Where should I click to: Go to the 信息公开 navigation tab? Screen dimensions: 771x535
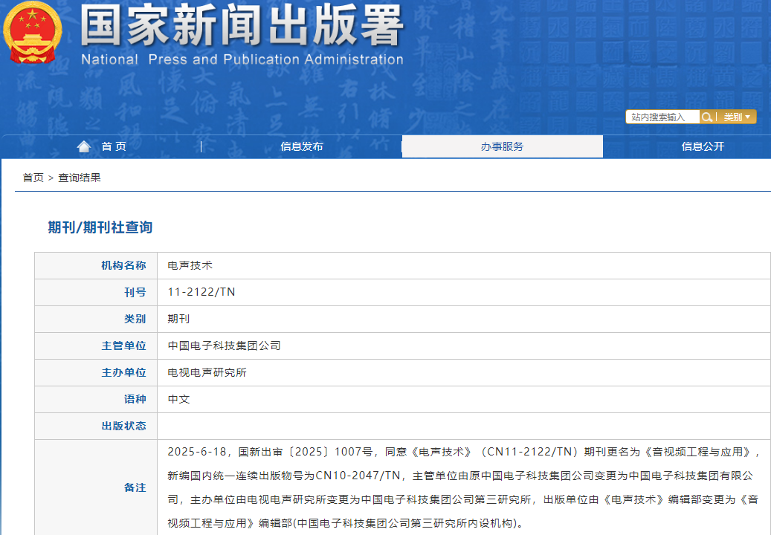coord(703,146)
